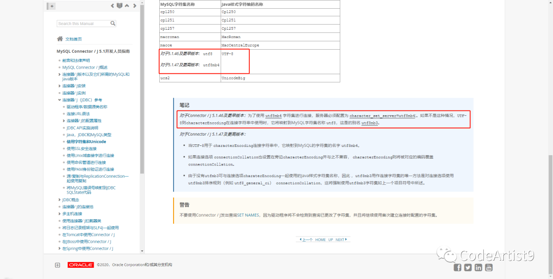This screenshot has height=279, width=553.
Task: Click the 笔记 note heading
Action: click(x=184, y=105)
